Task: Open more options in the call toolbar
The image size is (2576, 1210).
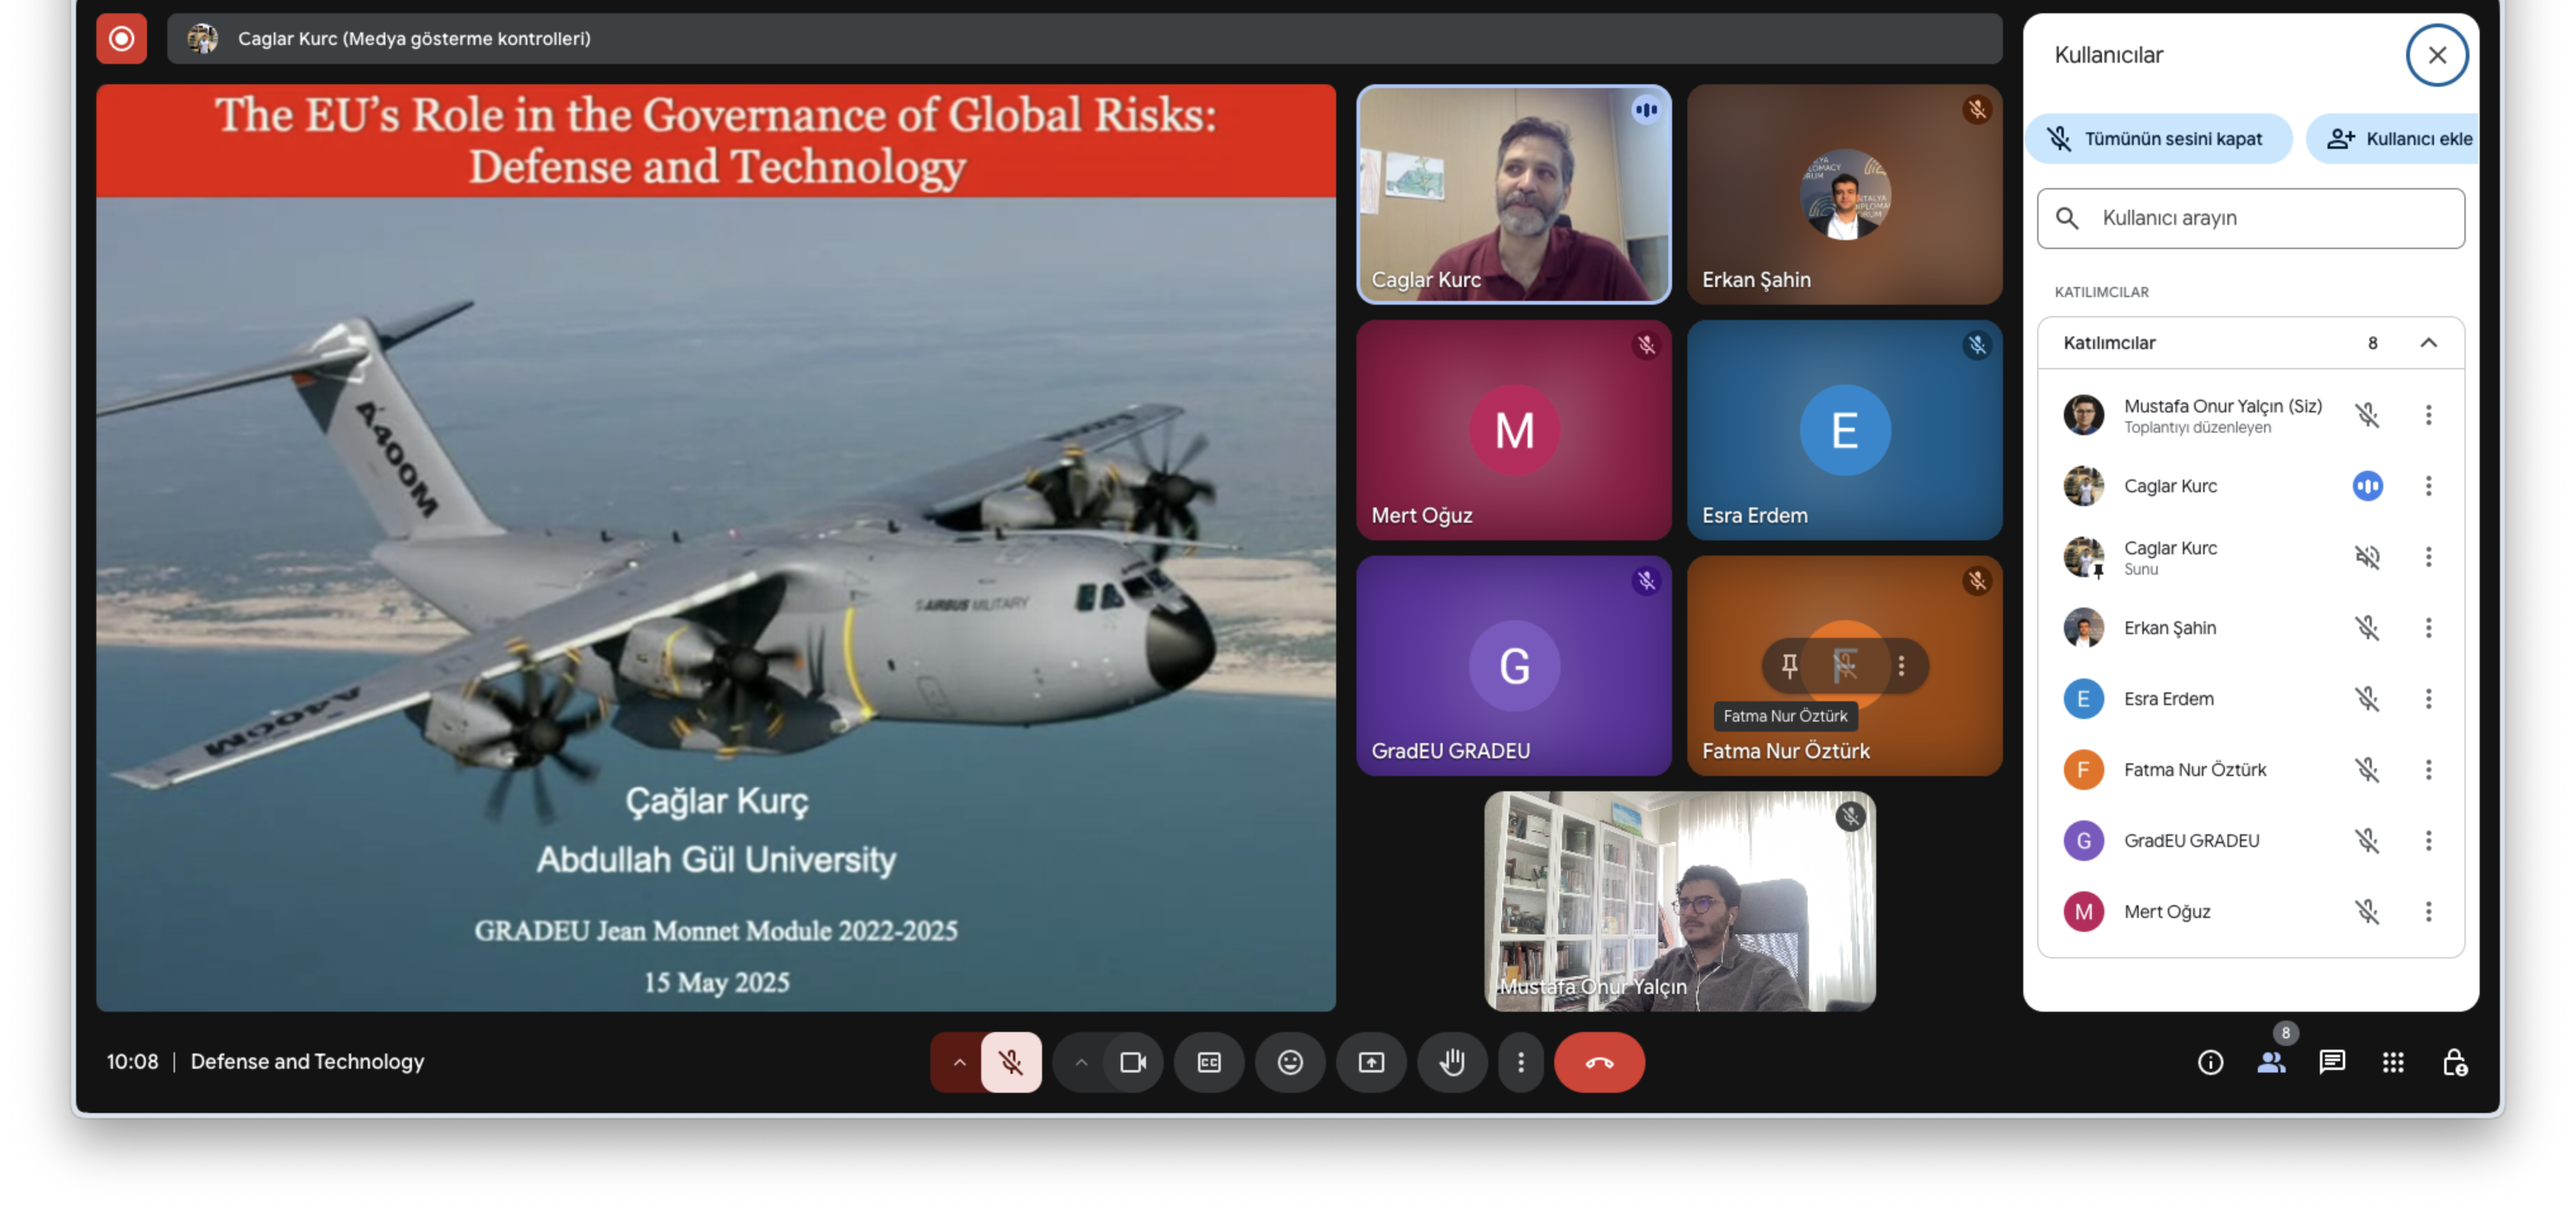Action: tap(1520, 1062)
